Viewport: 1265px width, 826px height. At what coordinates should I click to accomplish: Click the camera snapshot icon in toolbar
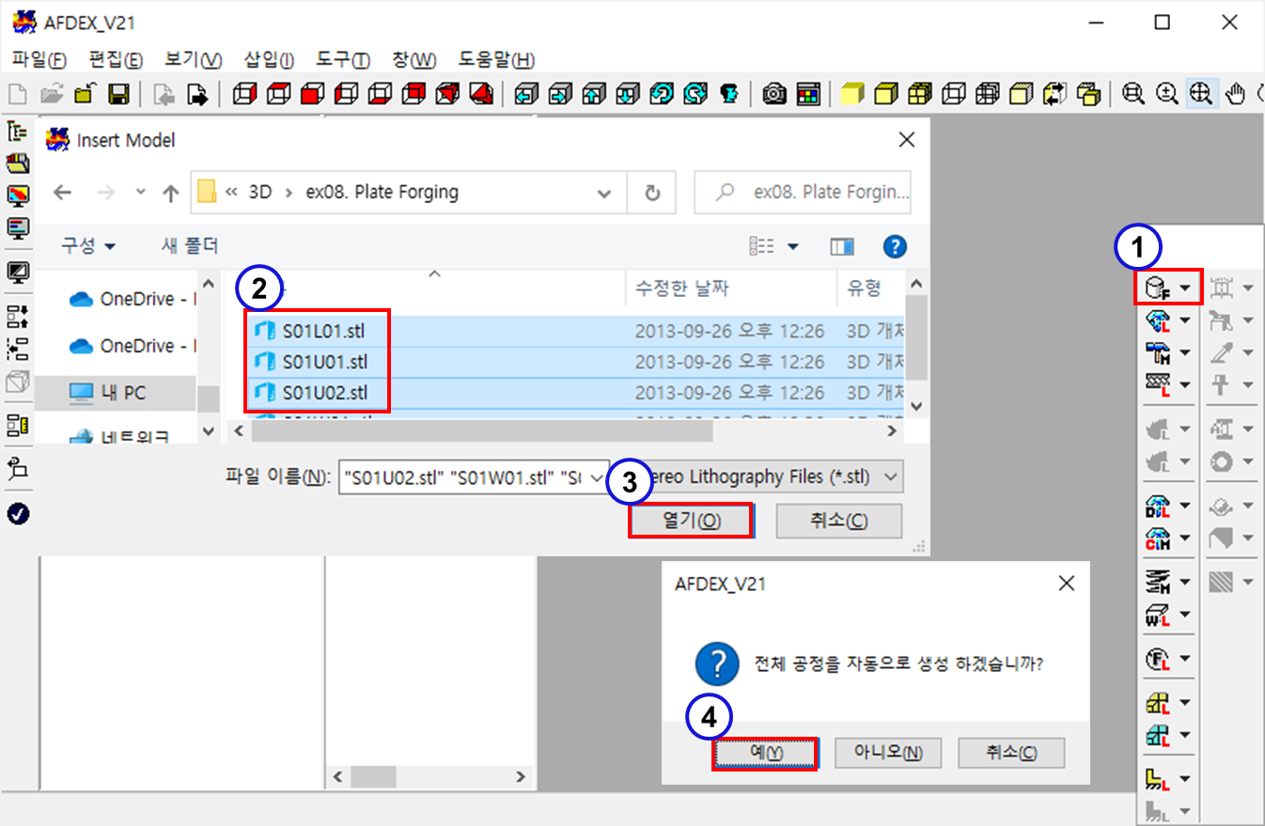774,94
